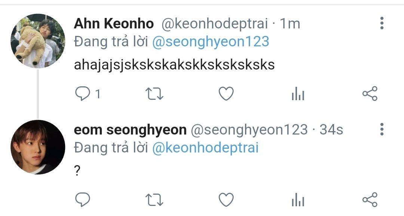This screenshot has height=216, width=404.
Task: Open eom seonghyeon's profile picture
Action: (38, 147)
